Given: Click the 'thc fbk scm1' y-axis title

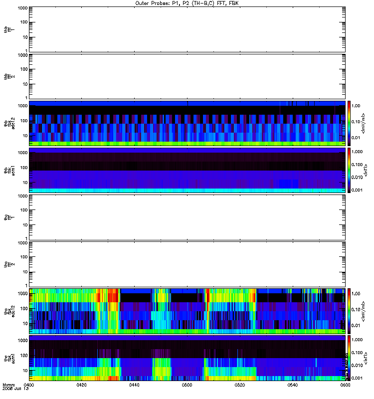Looking at the screenshot, I should click(x=9, y=358).
